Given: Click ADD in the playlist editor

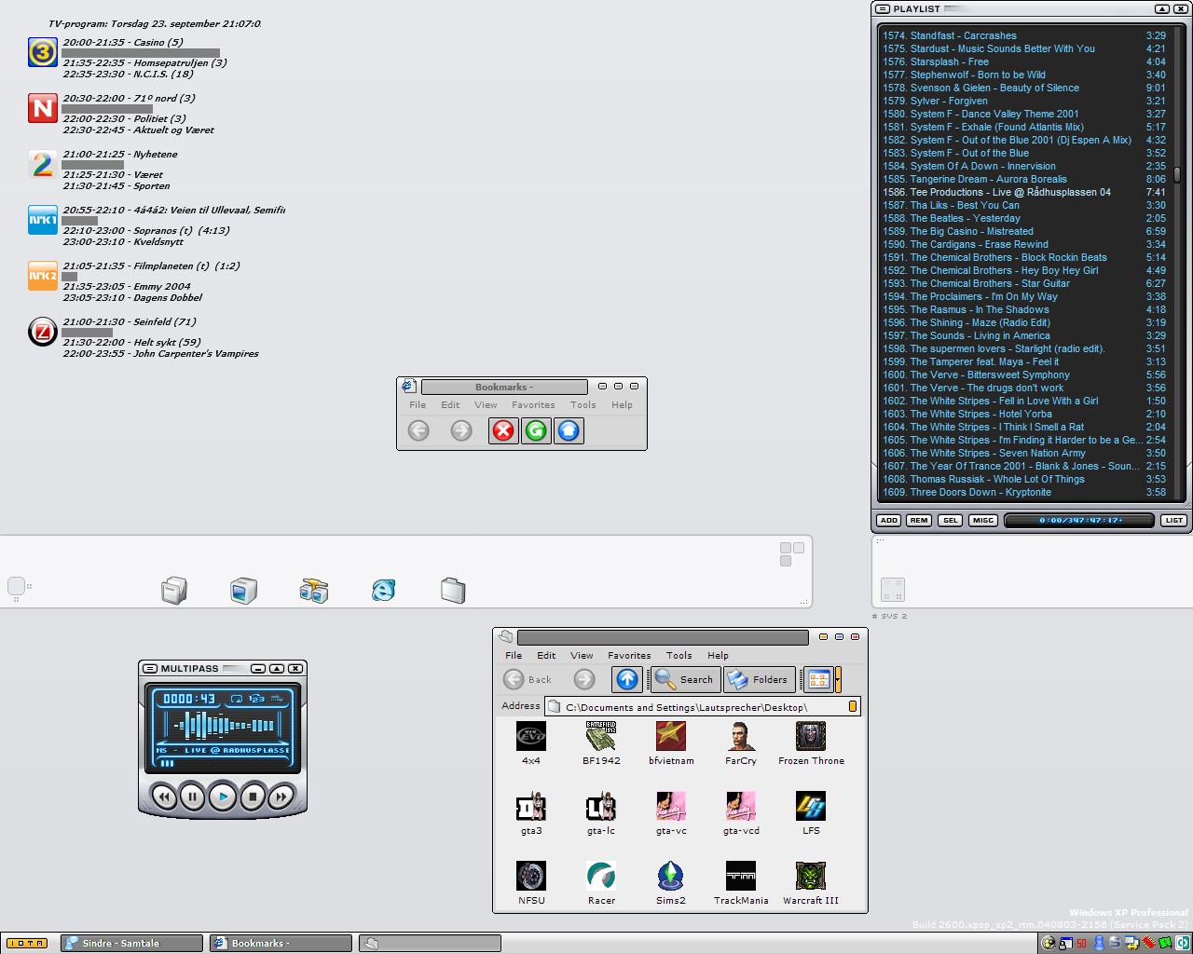Looking at the screenshot, I should point(888,521).
